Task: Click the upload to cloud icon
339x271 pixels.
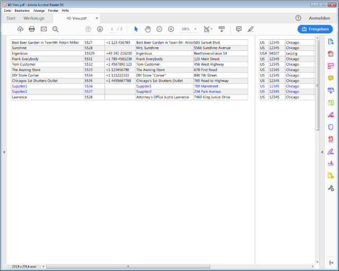Action: tap(20, 29)
